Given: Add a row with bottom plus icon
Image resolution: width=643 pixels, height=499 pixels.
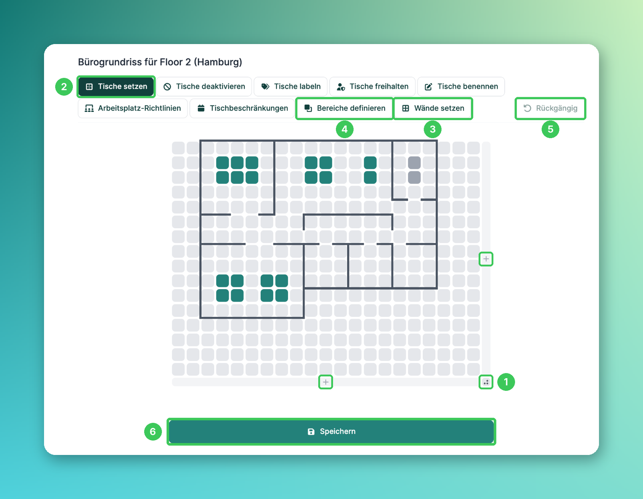Looking at the screenshot, I should point(326,382).
